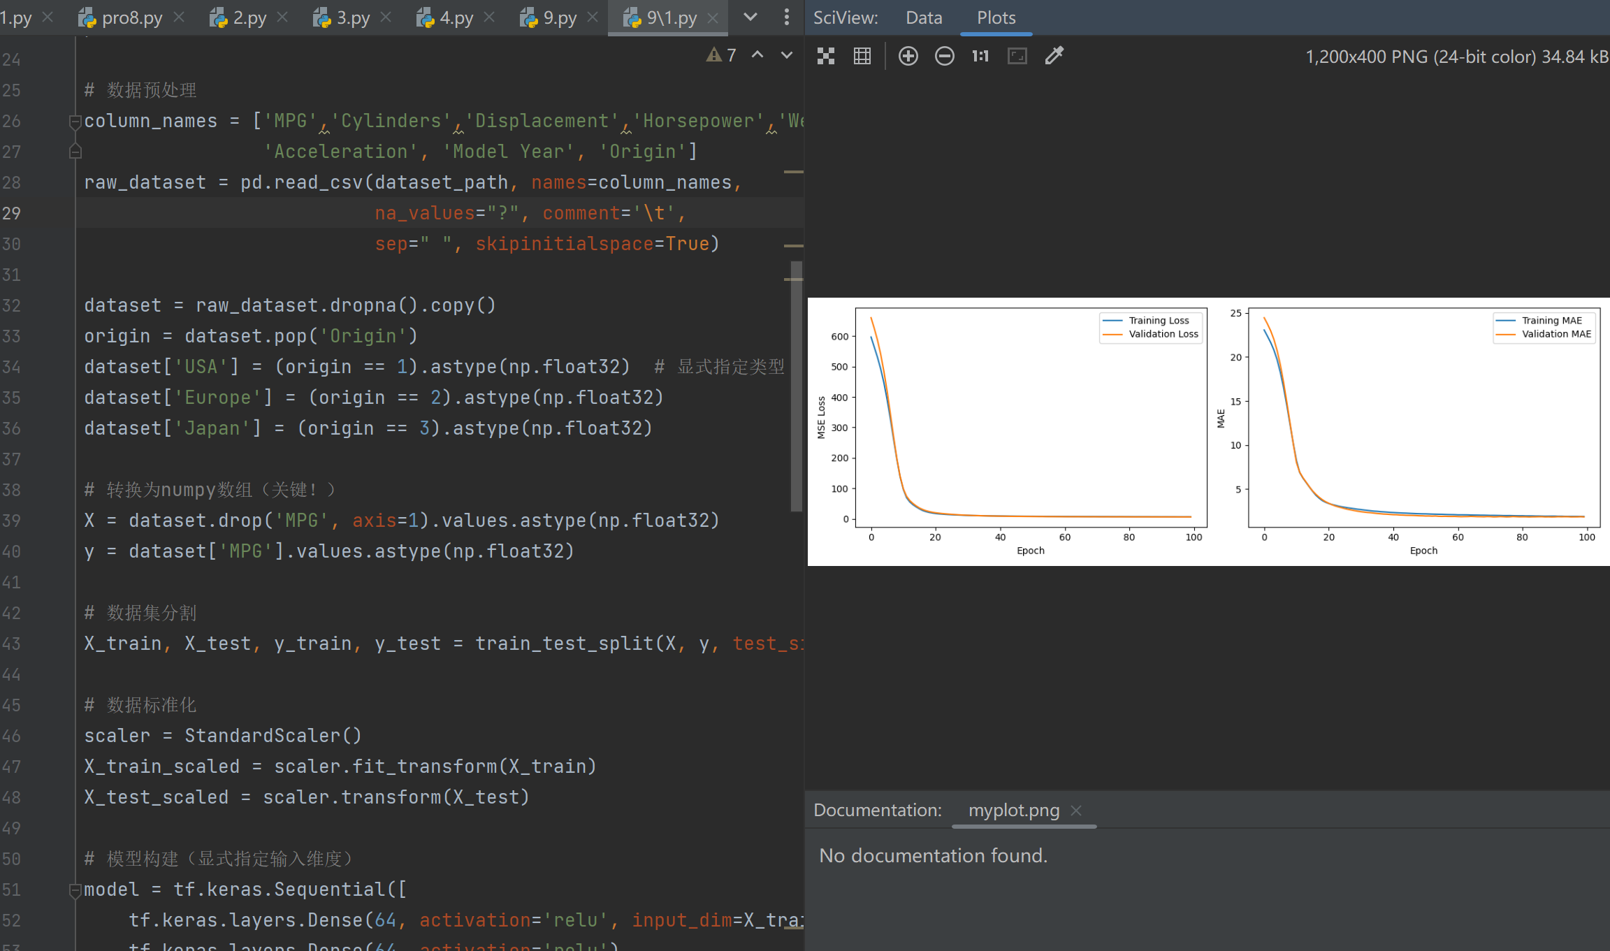Viewport: 1610px width, 951px height.
Task: Close the 4.py tab
Action: pos(489,17)
